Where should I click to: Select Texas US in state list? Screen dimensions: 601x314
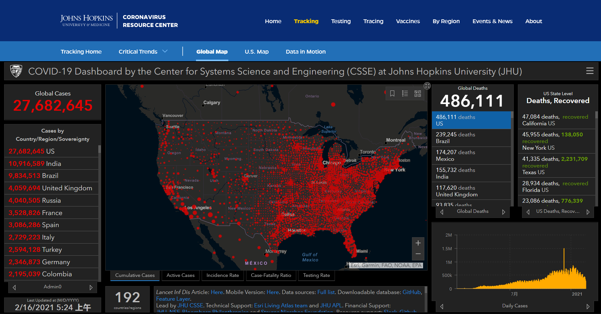[557, 165]
